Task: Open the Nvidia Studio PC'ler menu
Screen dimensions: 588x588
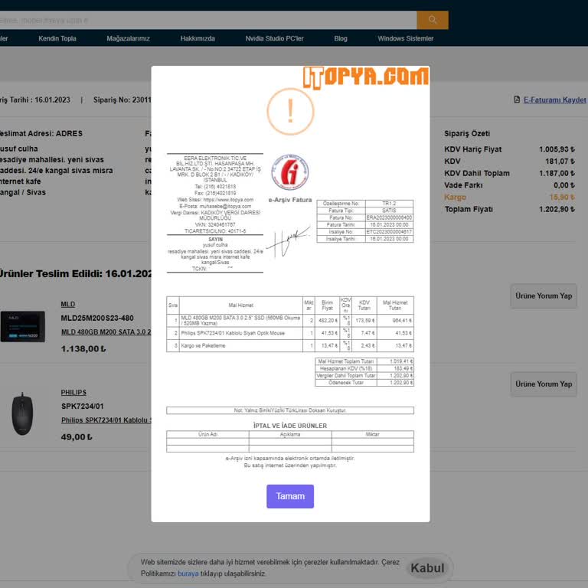Action: click(275, 38)
